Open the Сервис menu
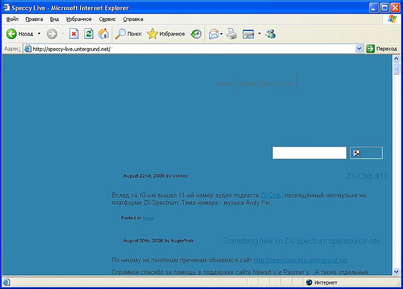 click(107, 19)
